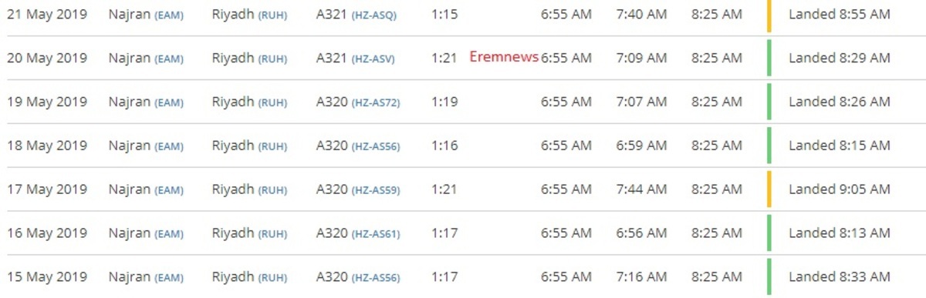This screenshot has height=298, width=926.
Task: Select the yellow status bar for 17 May
Action: click(769, 189)
